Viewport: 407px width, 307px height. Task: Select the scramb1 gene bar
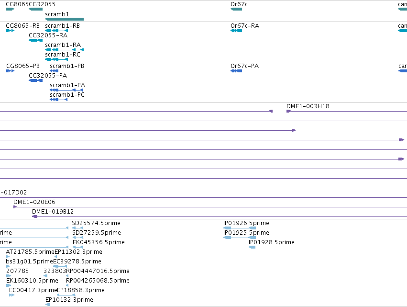coord(65,19)
